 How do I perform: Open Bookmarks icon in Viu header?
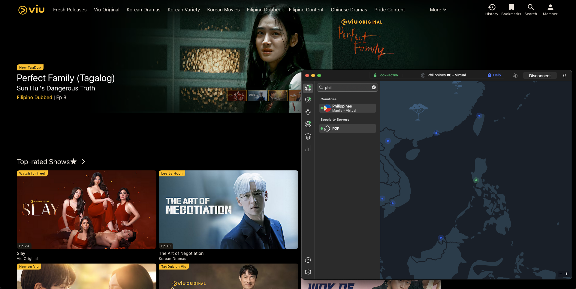[511, 10]
